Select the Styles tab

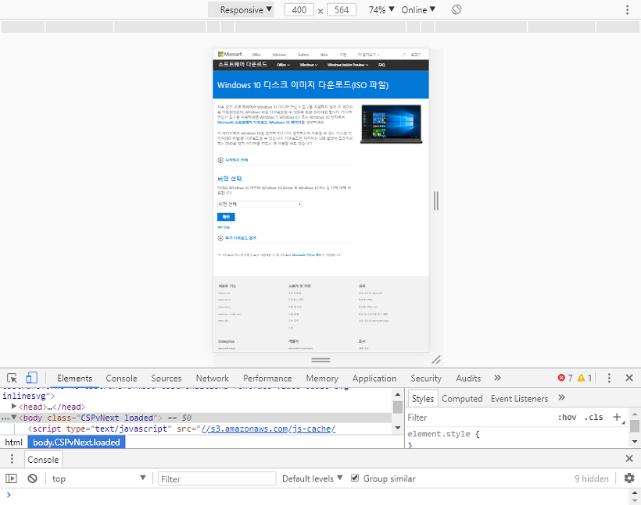(422, 398)
